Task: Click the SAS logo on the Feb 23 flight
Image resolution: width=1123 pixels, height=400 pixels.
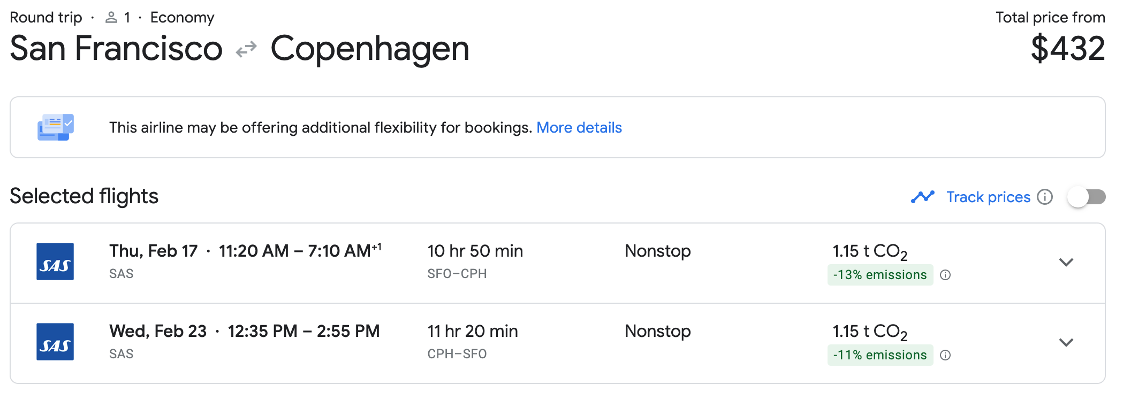Action: coord(55,342)
